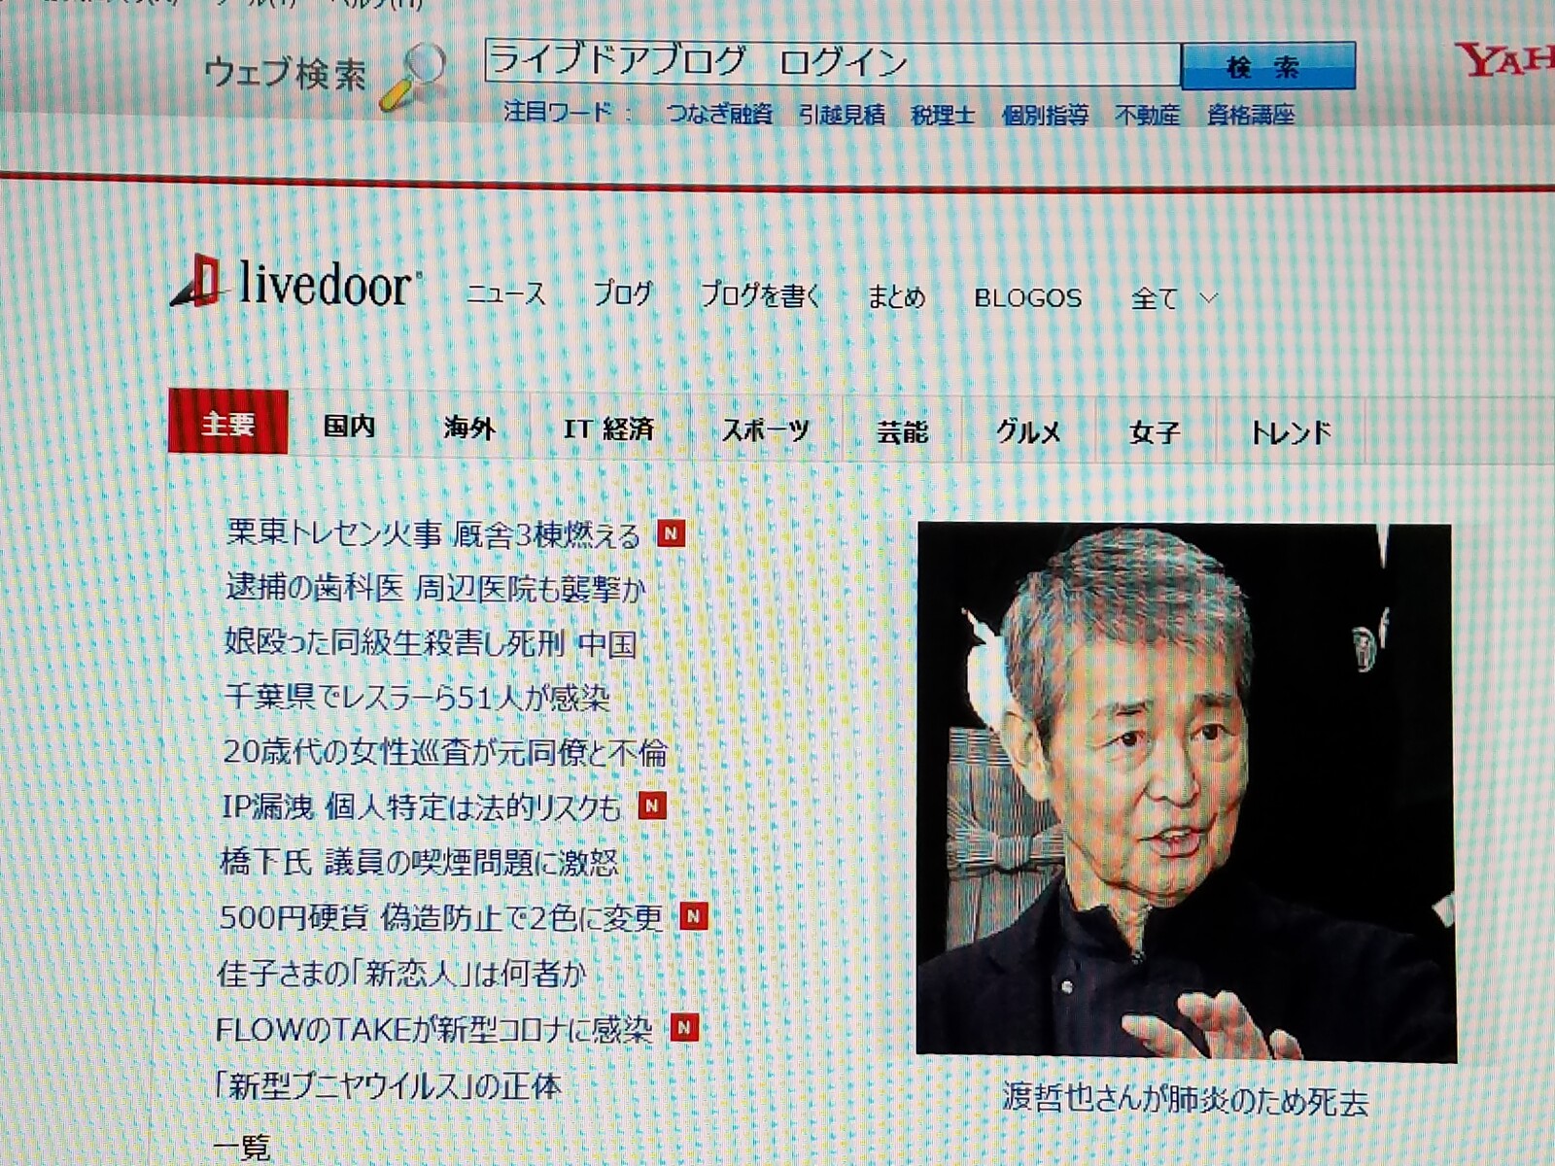
Task: Click the N badge beside 500円硬貨 headline
Action: pyautogui.click(x=693, y=915)
